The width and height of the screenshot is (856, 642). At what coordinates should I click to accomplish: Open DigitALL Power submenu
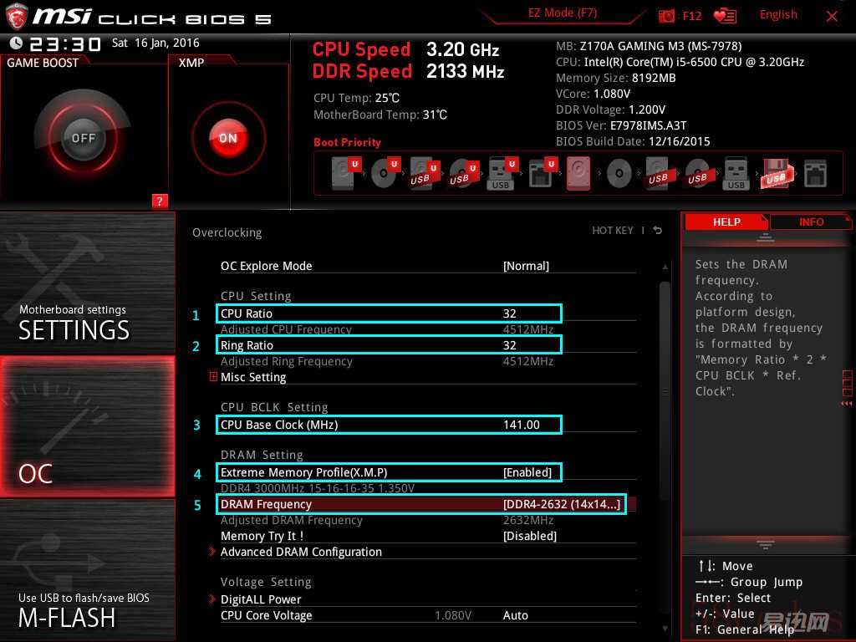point(261,599)
